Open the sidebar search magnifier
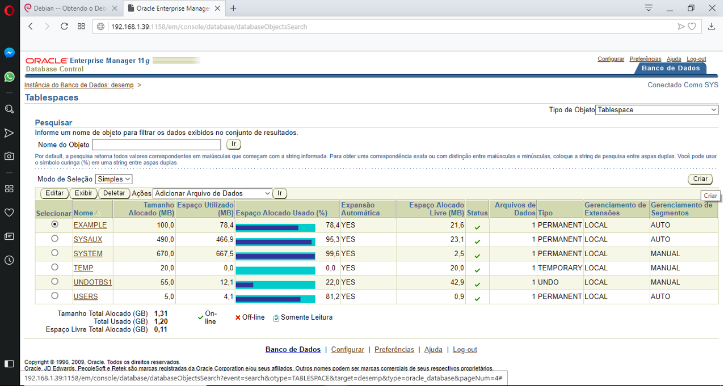The width and height of the screenshot is (724, 386). (x=9, y=109)
